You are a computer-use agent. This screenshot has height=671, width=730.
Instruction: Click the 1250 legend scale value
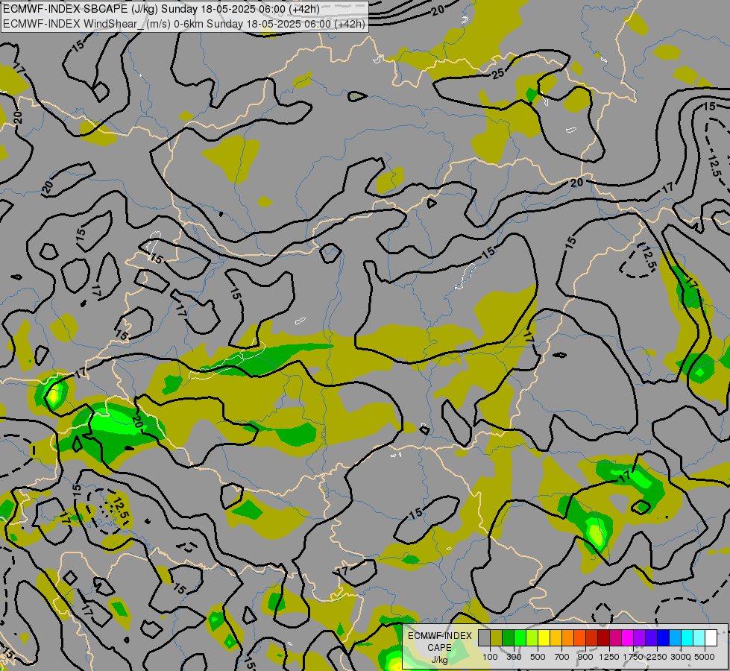[x=609, y=657]
